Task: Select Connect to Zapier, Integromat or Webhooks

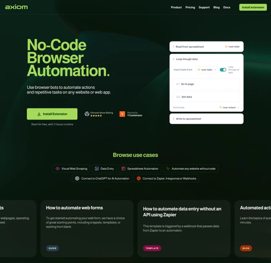Action: point(166,178)
